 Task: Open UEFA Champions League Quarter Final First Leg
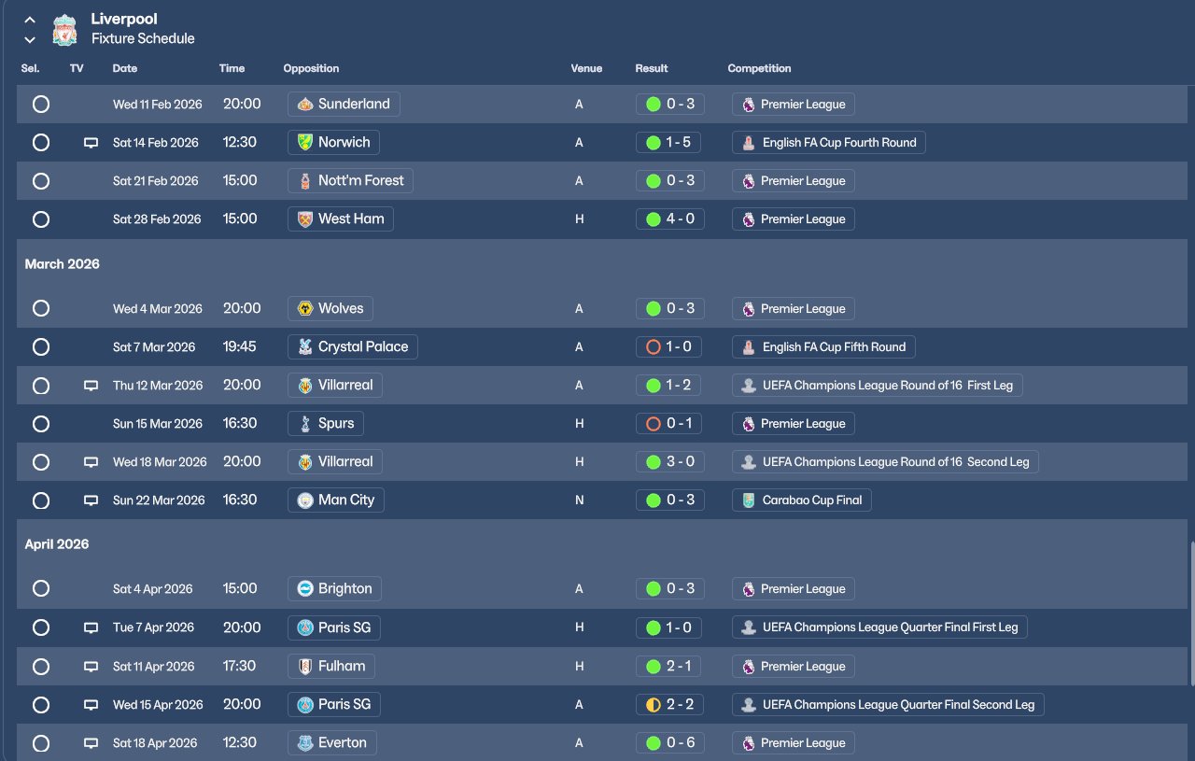(879, 627)
